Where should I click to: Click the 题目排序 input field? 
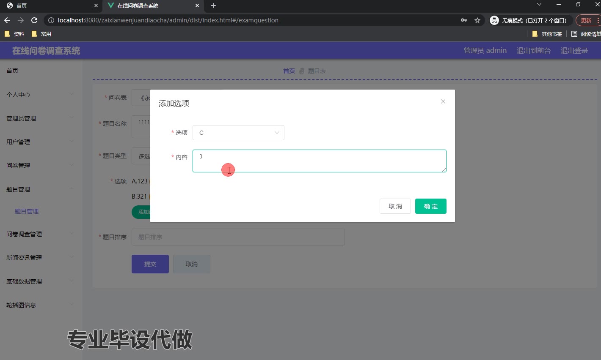coord(238,237)
